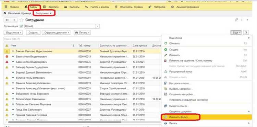The width and height of the screenshot is (257, 127).
Task: Click red triangle icon beside Базин 0000-00035
Action: point(7,62)
